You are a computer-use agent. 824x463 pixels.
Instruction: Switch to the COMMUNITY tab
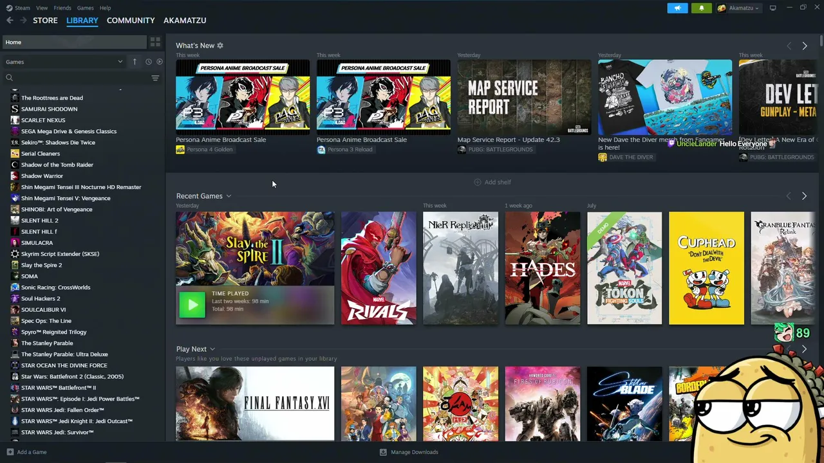coord(131,21)
